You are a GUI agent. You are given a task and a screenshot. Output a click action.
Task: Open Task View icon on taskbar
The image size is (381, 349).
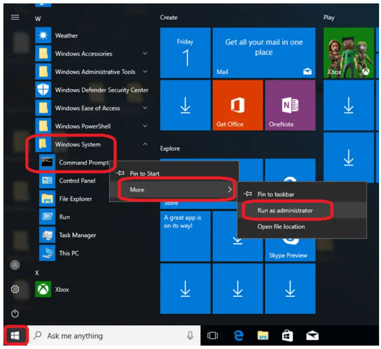(x=212, y=336)
